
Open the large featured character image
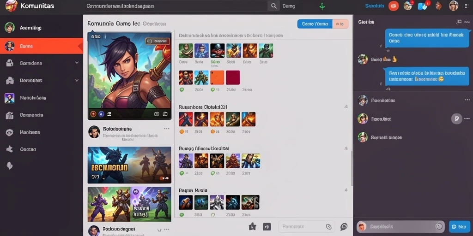[x=129, y=76]
